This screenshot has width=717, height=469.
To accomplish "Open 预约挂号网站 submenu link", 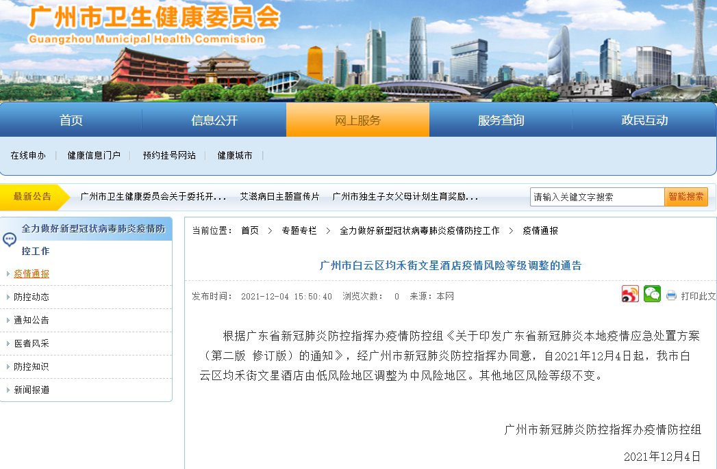I will point(169,155).
